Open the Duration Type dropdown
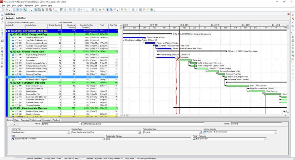This screenshot has height=160, width=295. [x=139, y=132]
